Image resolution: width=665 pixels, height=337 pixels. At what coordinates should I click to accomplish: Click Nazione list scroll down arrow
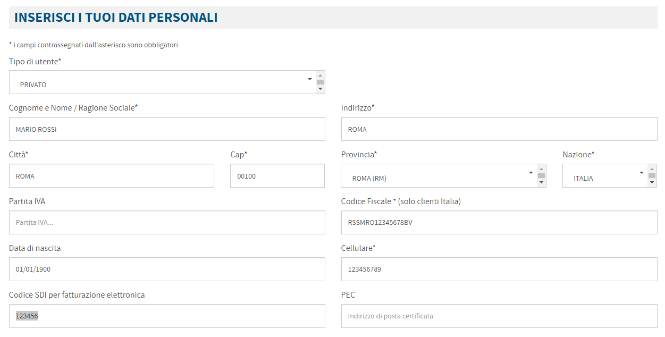(x=652, y=183)
